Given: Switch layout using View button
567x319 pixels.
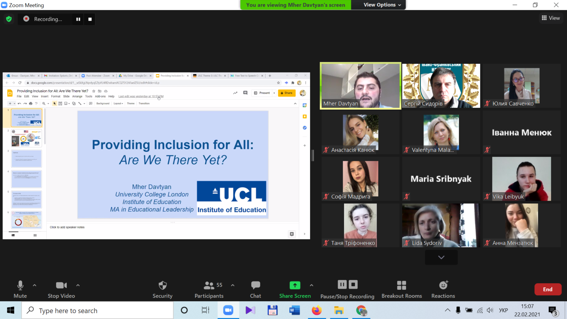Looking at the screenshot, I should (x=550, y=18).
